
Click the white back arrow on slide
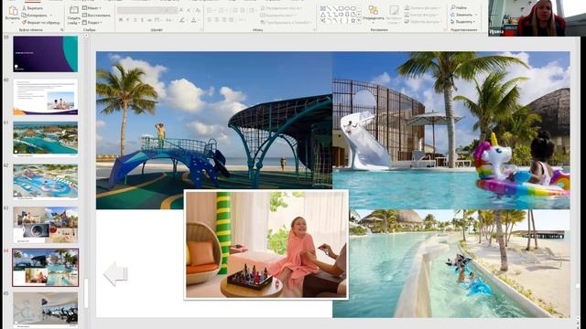coord(116,274)
